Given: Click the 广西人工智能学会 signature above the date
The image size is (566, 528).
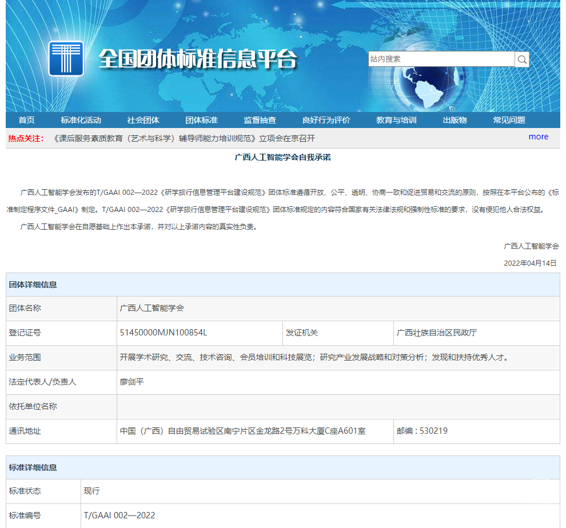Looking at the screenshot, I should 531,246.
